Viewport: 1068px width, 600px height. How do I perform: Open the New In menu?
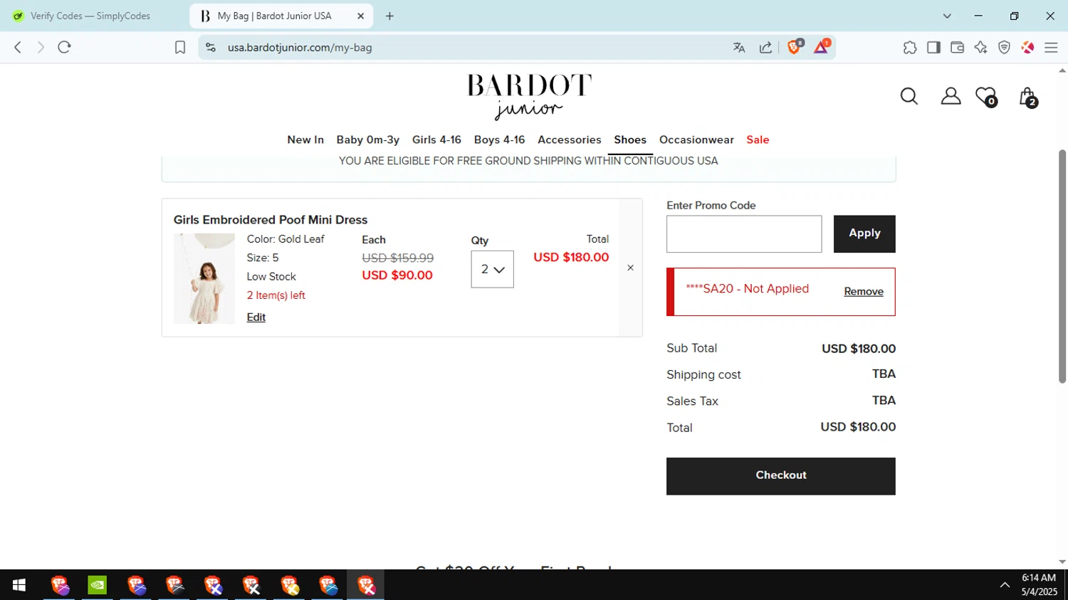click(x=305, y=140)
